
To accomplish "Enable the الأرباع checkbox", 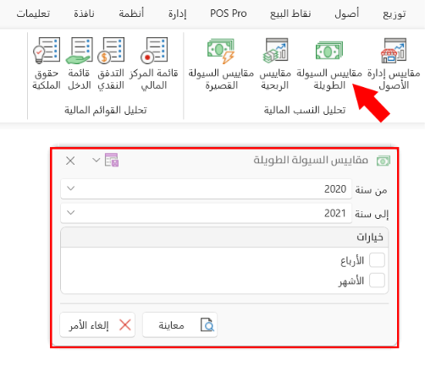I will point(377,259).
